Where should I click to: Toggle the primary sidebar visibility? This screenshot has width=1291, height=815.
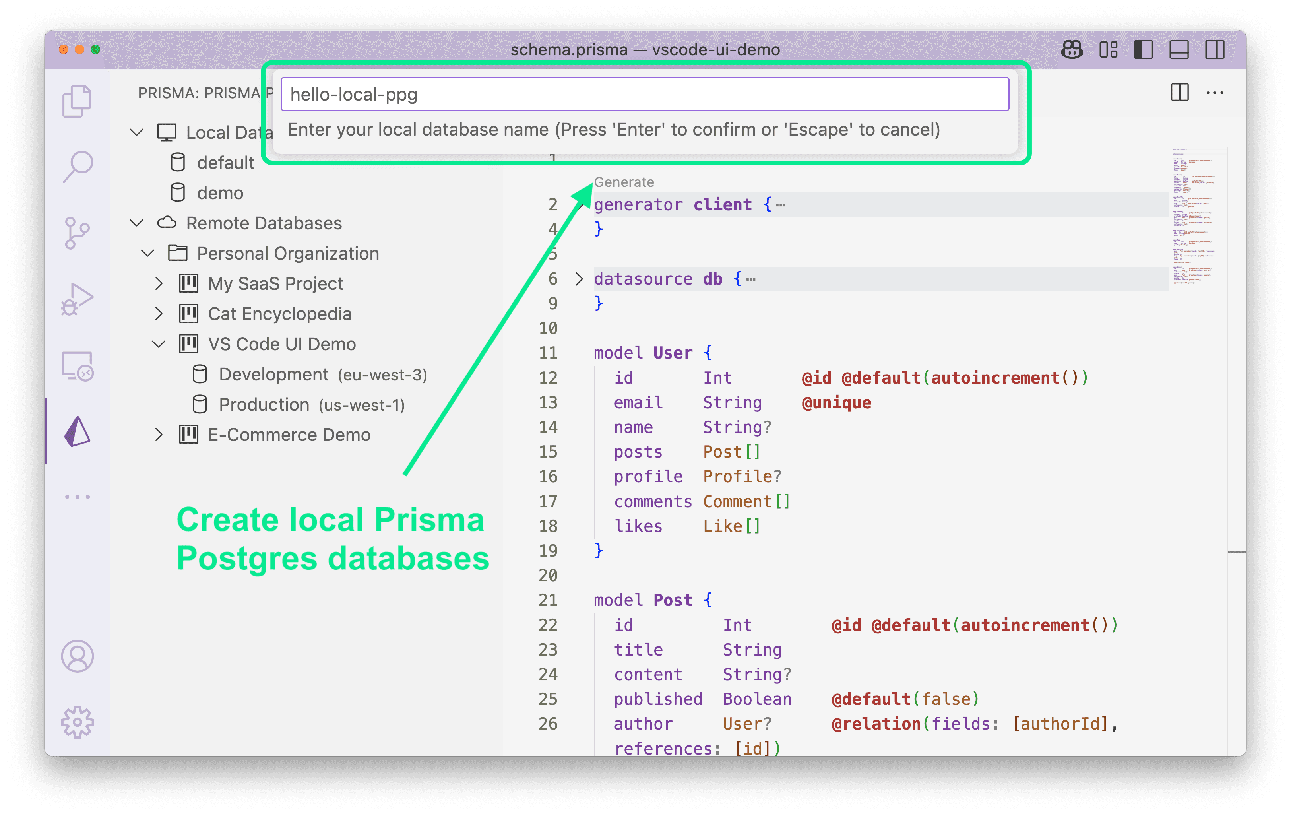pyautogui.click(x=1143, y=49)
